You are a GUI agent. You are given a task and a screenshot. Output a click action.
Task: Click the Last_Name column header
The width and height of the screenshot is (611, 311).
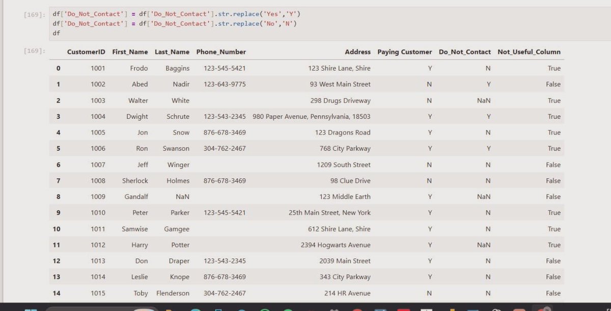172,52
